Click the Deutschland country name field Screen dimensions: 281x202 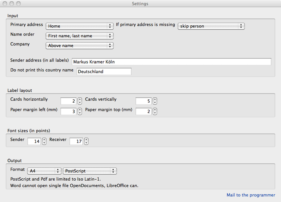104,72
